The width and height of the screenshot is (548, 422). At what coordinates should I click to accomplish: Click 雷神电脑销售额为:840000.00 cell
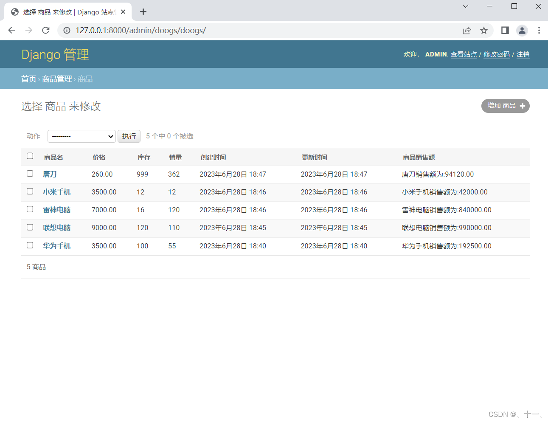click(x=447, y=210)
